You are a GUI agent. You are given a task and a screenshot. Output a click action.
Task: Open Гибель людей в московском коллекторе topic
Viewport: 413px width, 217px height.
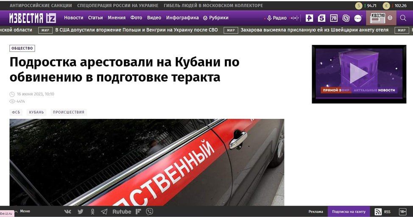[213, 5]
